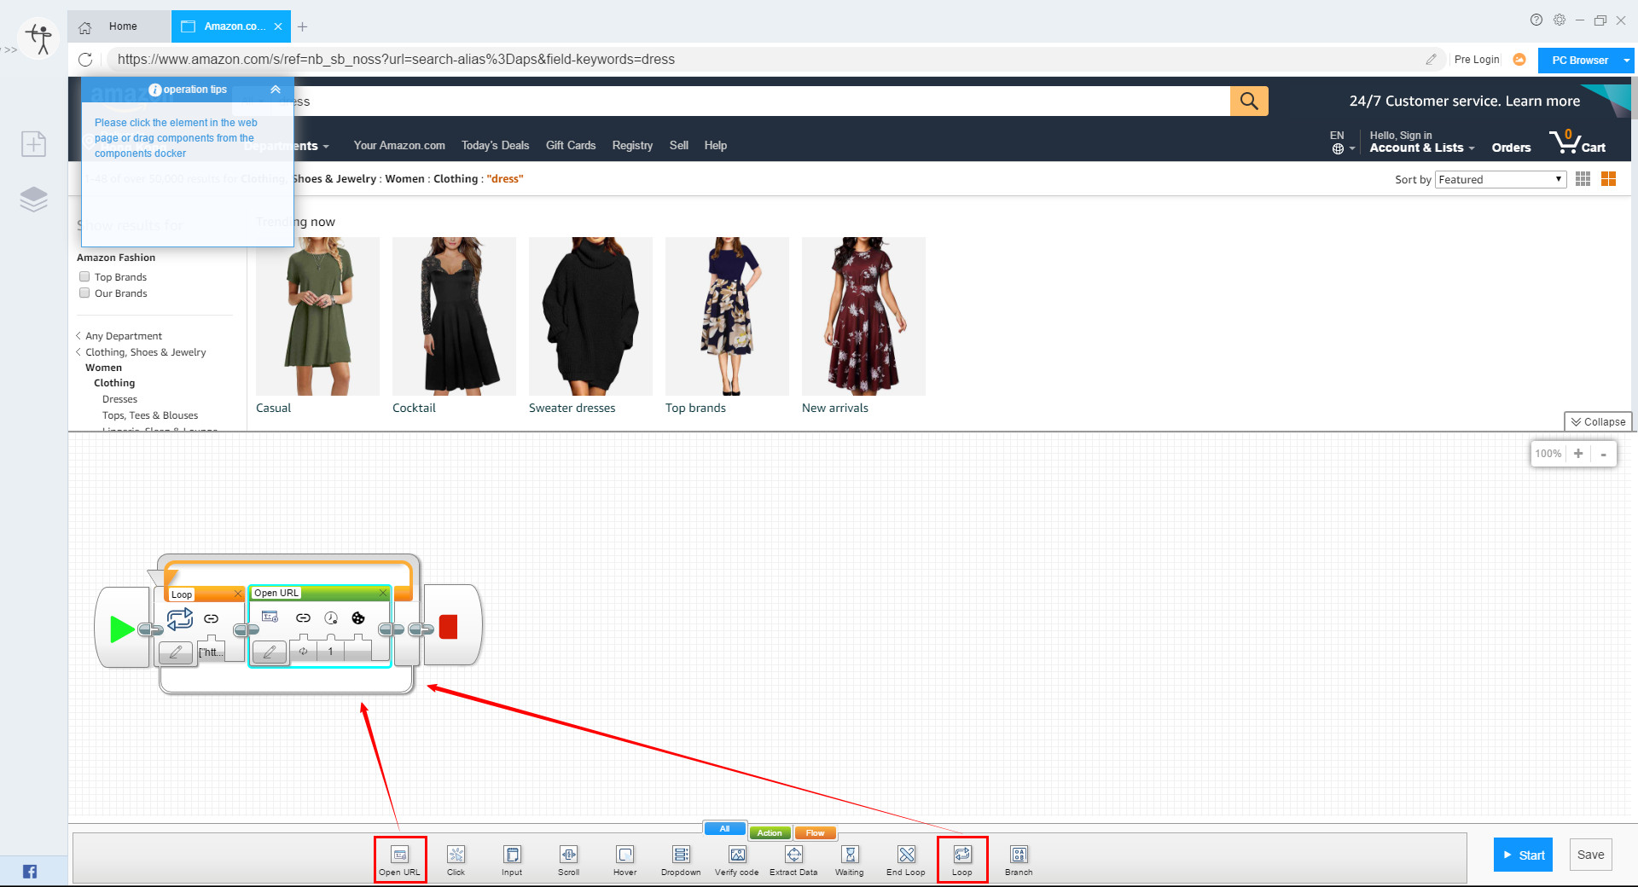This screenshot has width=1638, height=887.
Task: Collapse the browser preview panel
Action: point(1598,421)
